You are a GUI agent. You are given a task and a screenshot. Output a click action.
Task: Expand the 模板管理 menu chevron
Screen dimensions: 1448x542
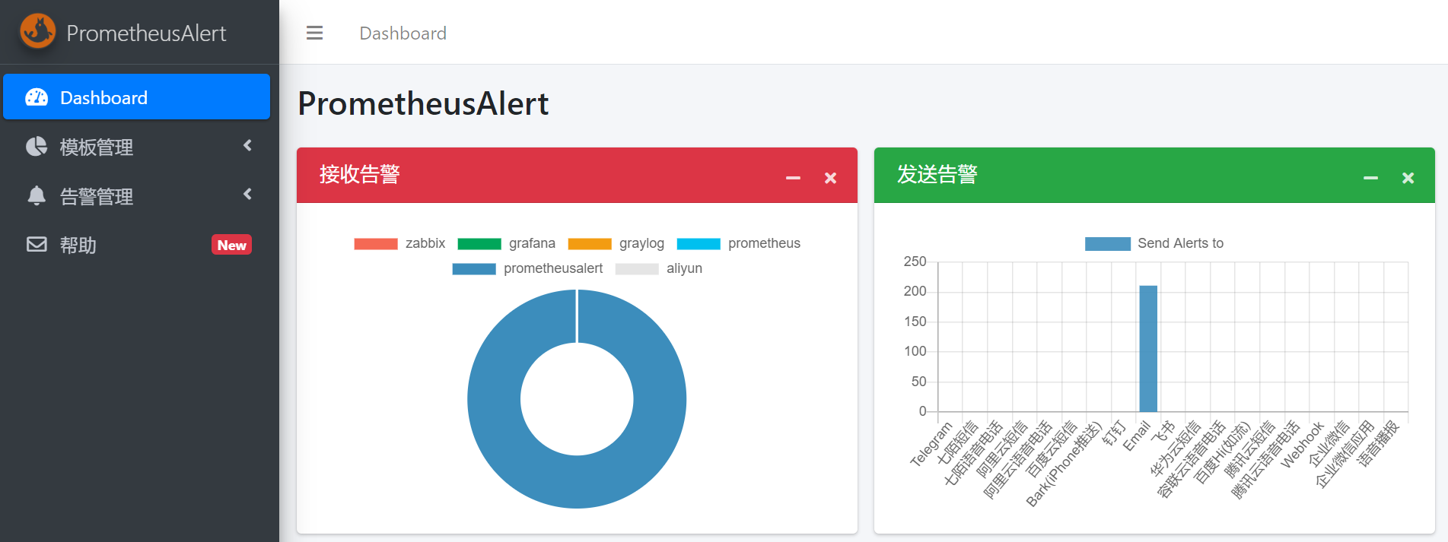pyautogui.click(x=247, y=145)
